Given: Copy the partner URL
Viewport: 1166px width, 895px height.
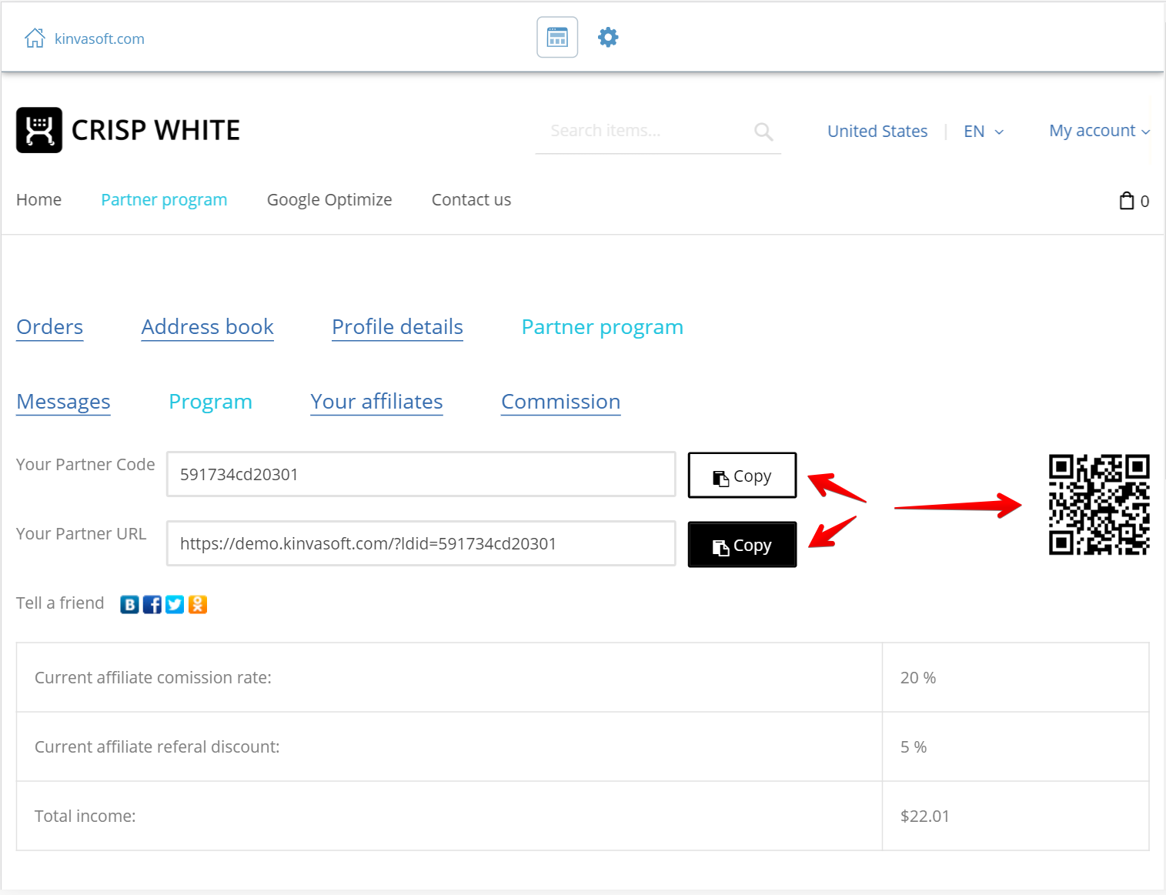Looking at the screenshot, I should point(741,545).
